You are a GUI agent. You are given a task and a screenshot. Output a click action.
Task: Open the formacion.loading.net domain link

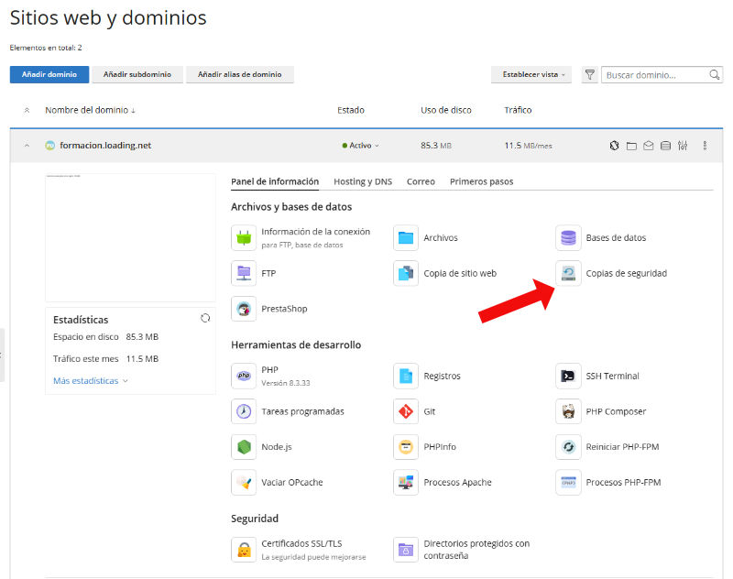tap(105, 146)
